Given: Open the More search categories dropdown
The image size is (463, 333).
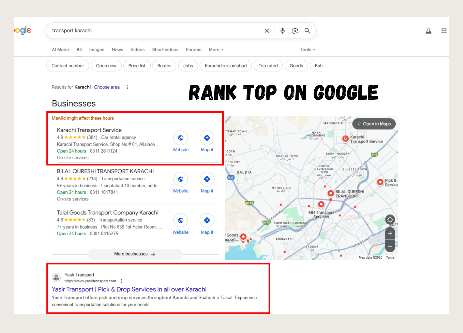Looking at the screenshot, I should pos(216,50).
